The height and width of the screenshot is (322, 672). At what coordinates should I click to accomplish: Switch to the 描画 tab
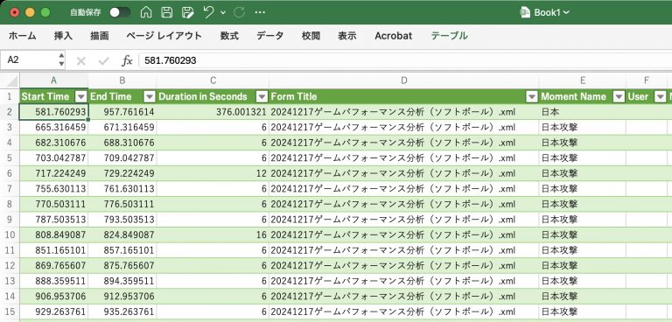coord(100,36)
